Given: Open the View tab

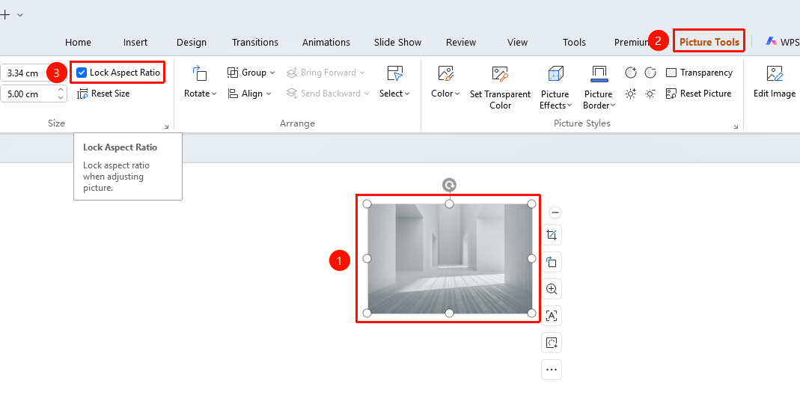Looking at the screenshot, I should click(517, 43).
